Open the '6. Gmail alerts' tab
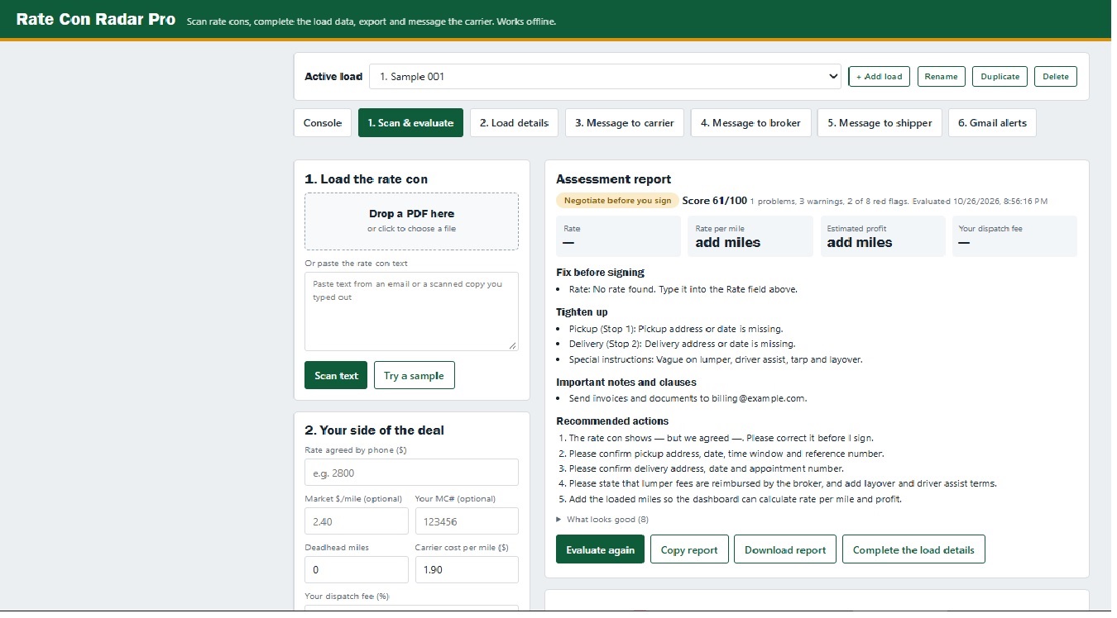1117x618 pixels. [992, 123]
